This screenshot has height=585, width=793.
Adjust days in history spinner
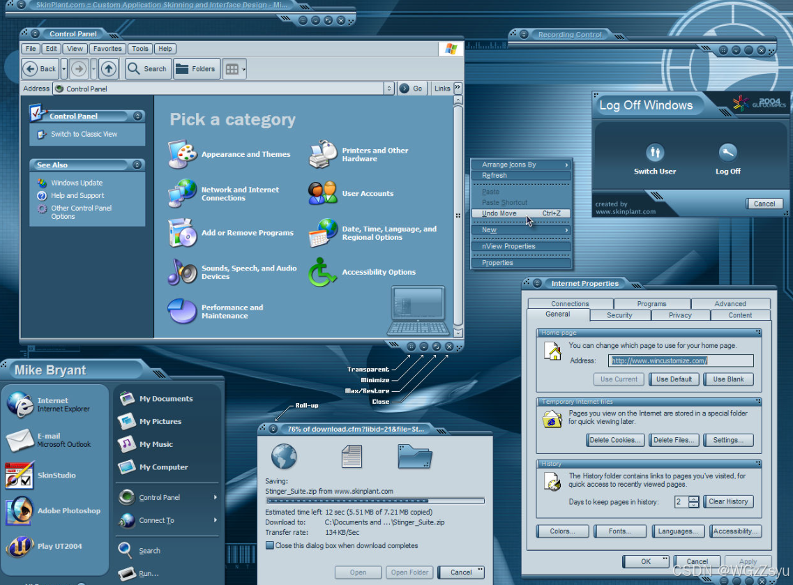click(x=694, y=501)
